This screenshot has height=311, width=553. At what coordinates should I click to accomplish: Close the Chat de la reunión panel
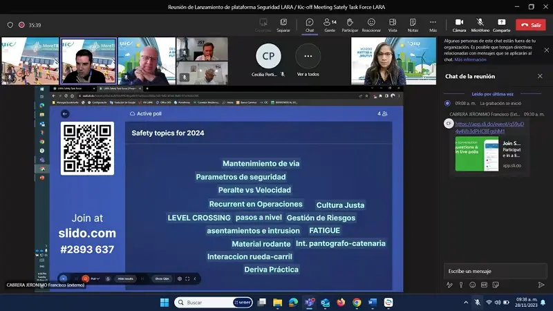pyautogui.click(x=540, y=76)
